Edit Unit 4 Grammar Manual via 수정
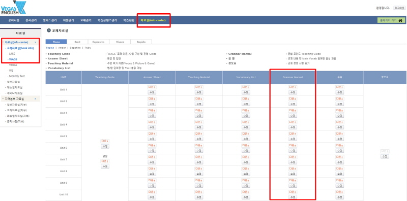Image resolution: width=407 pixels, height=201 pixels. pyautogui.click(x=293, y=127)
